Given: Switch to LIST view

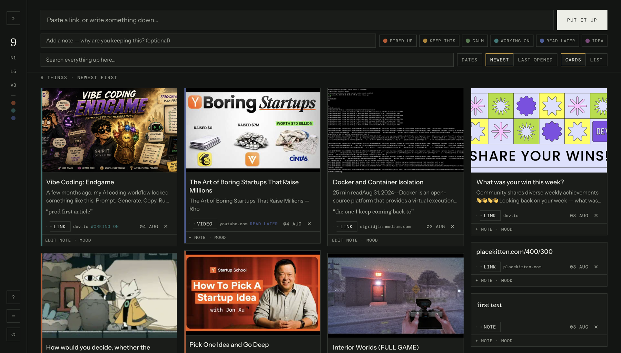Looking at the screenshot, I should click(x=596, y=60).
